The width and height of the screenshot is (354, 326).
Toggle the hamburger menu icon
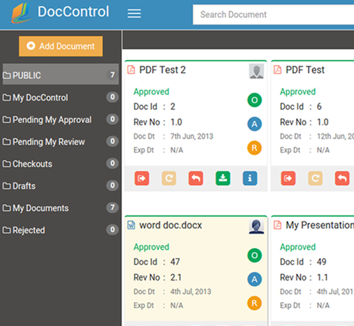tap(134, 14)
